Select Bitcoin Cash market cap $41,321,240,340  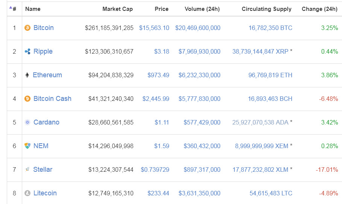pos(111,99)
